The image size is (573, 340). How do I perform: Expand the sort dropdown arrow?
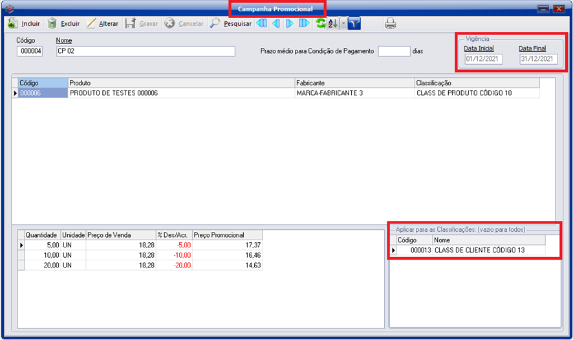point(343,24)
